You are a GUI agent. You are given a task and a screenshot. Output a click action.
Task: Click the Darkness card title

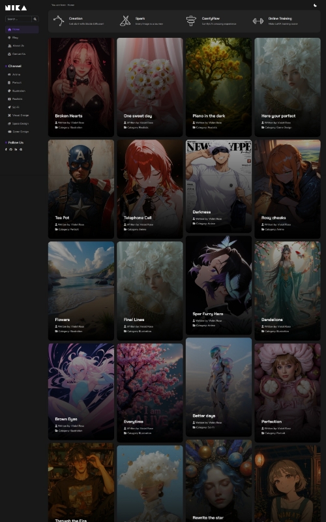pos(201,211)
